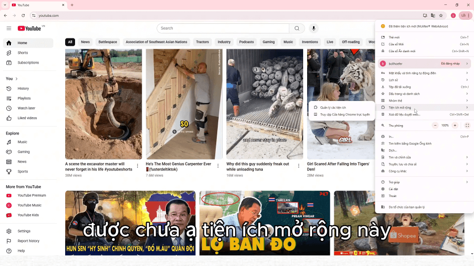Open Help in the sidebar

[x=28, y=251]
